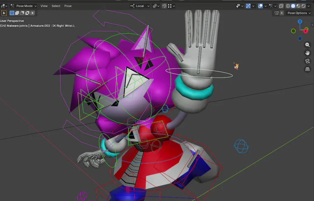
Task: Click the blue Z axis on navigation gizmo
Action: pyautogui.click(x=300, y=21)
